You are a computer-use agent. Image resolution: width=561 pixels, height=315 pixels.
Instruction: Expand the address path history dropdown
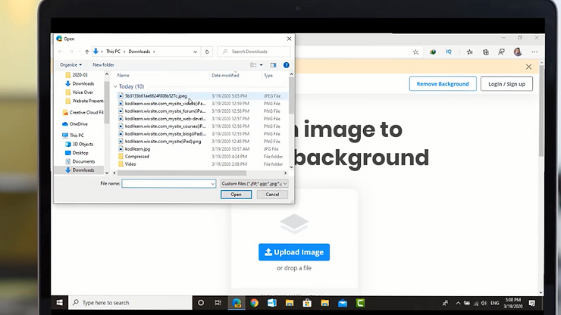pyautogui.click(x=195, y=51)
